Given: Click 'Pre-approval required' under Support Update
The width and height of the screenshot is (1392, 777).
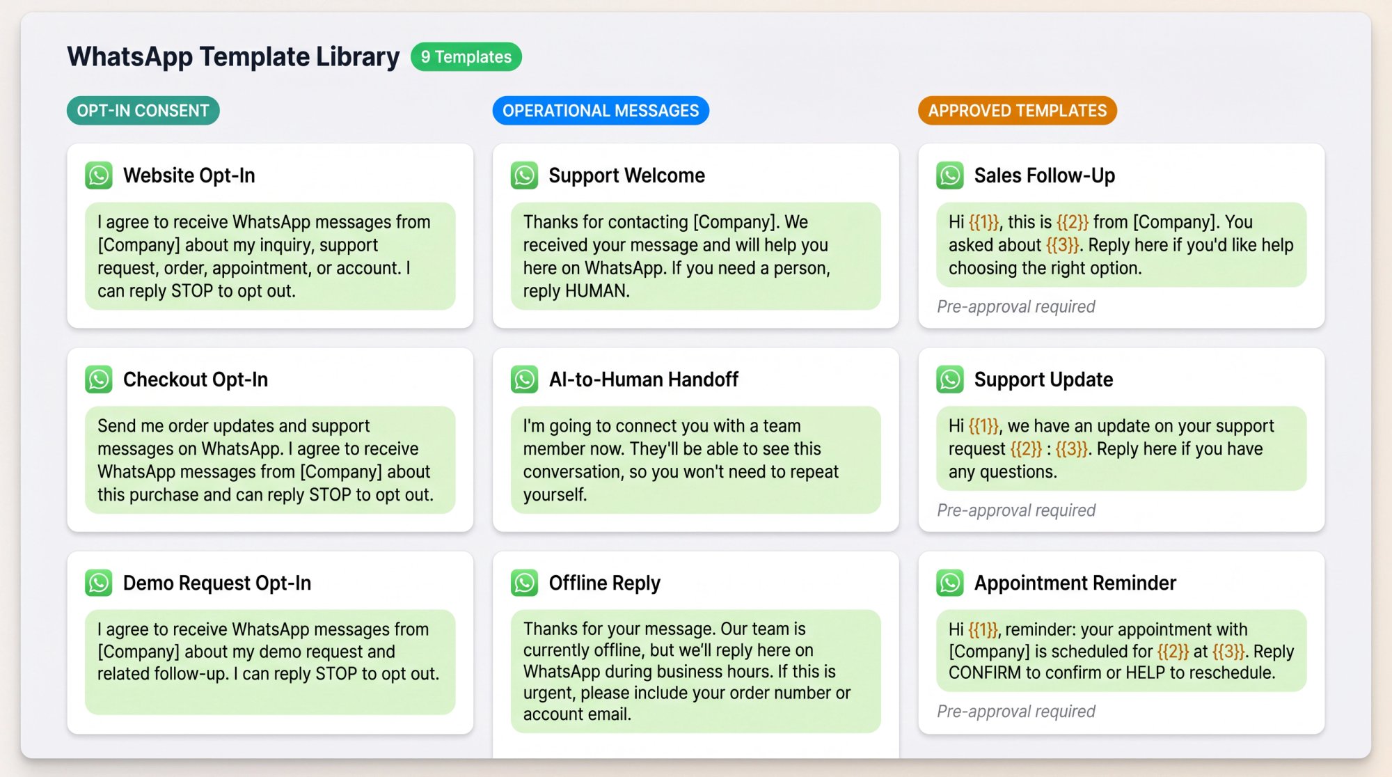Looking at the screenshot, I should pos(1016,510).
